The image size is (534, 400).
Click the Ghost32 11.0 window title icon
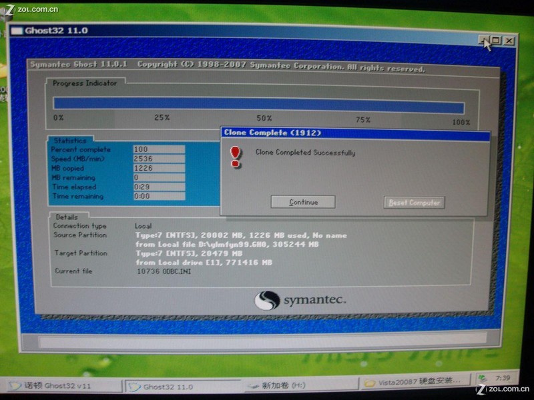[x=17, y=31]
